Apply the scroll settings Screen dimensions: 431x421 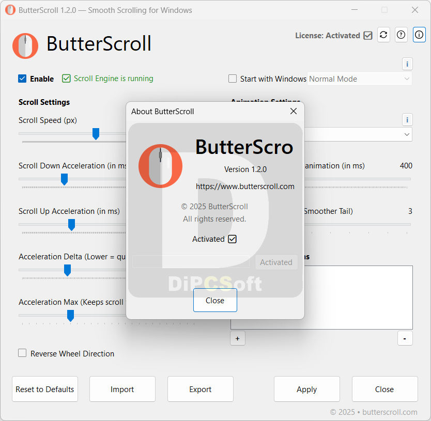click(x=307, y=389)
